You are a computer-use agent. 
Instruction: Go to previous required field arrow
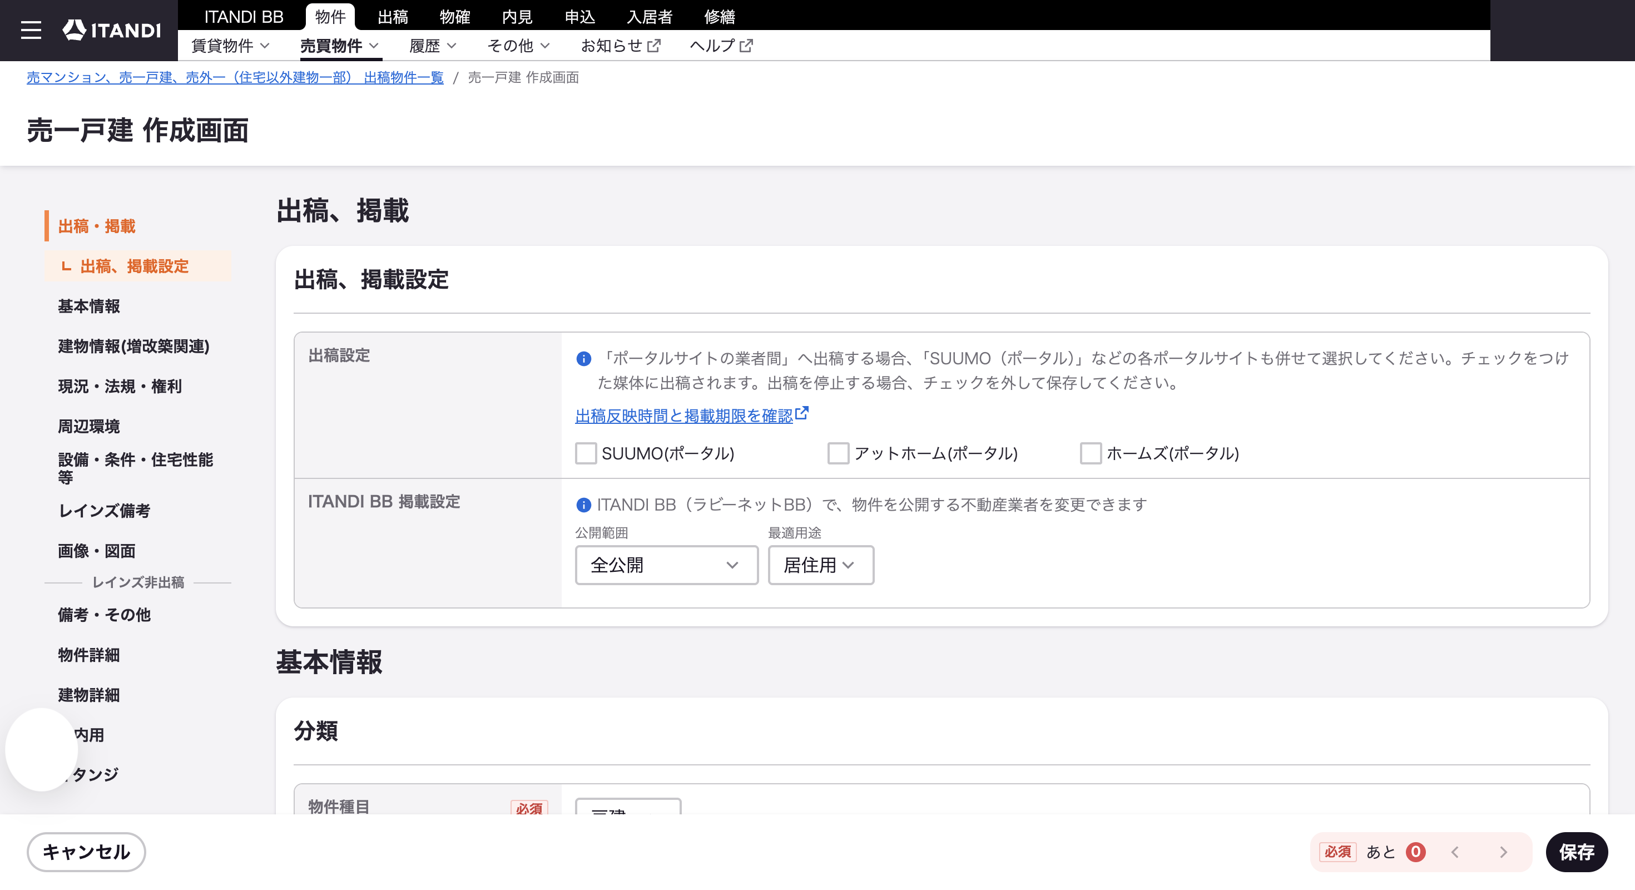1455,852
